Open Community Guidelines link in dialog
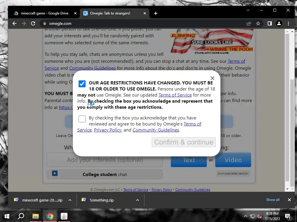This screenshot has width=297, height=222. 156,130
